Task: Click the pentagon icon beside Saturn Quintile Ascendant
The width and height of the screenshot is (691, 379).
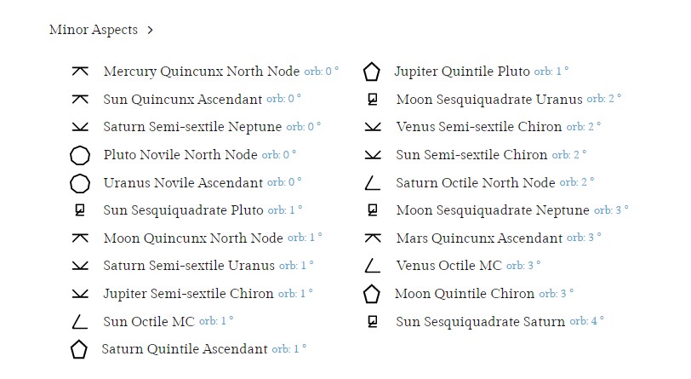Action: (x=79, y=349)
